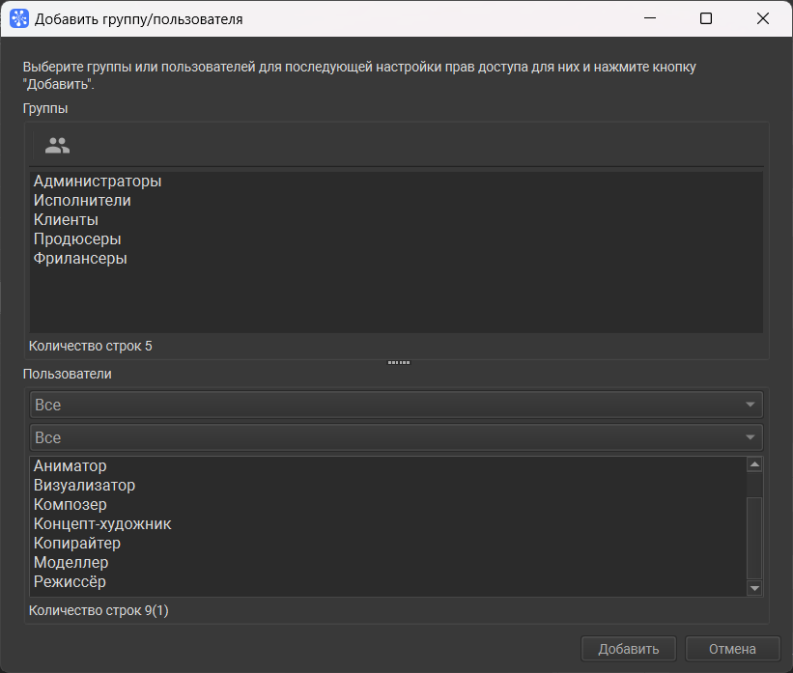Click the app logo in title bar

pyautogui.click(x=19, y=18)
